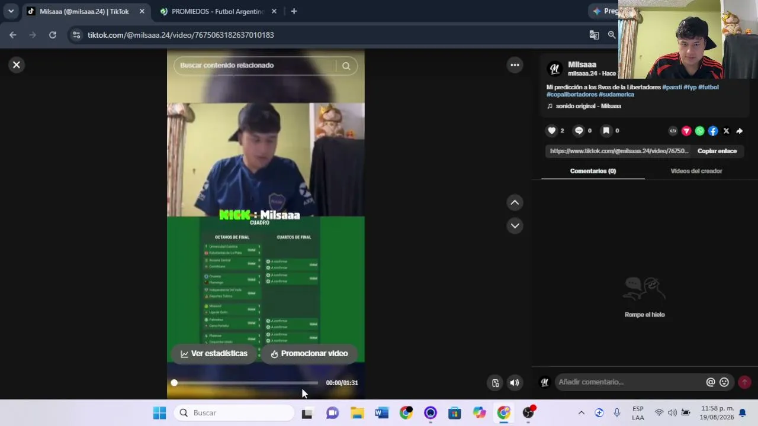Reload the current page
The width and height of the screenshot is (758, 426).
[53, 35]
